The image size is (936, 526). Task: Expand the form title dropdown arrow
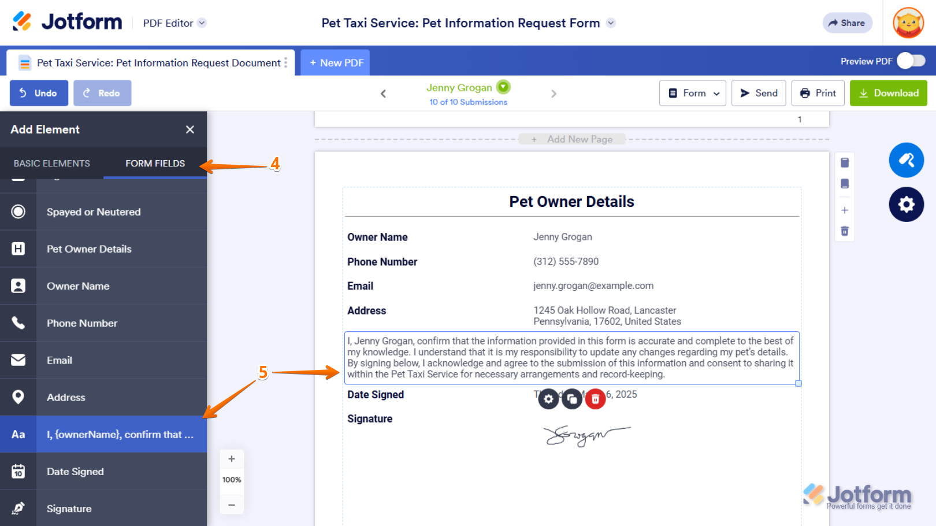pos(611,23)
